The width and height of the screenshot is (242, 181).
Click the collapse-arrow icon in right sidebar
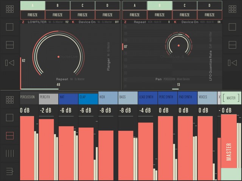(231, 63)
